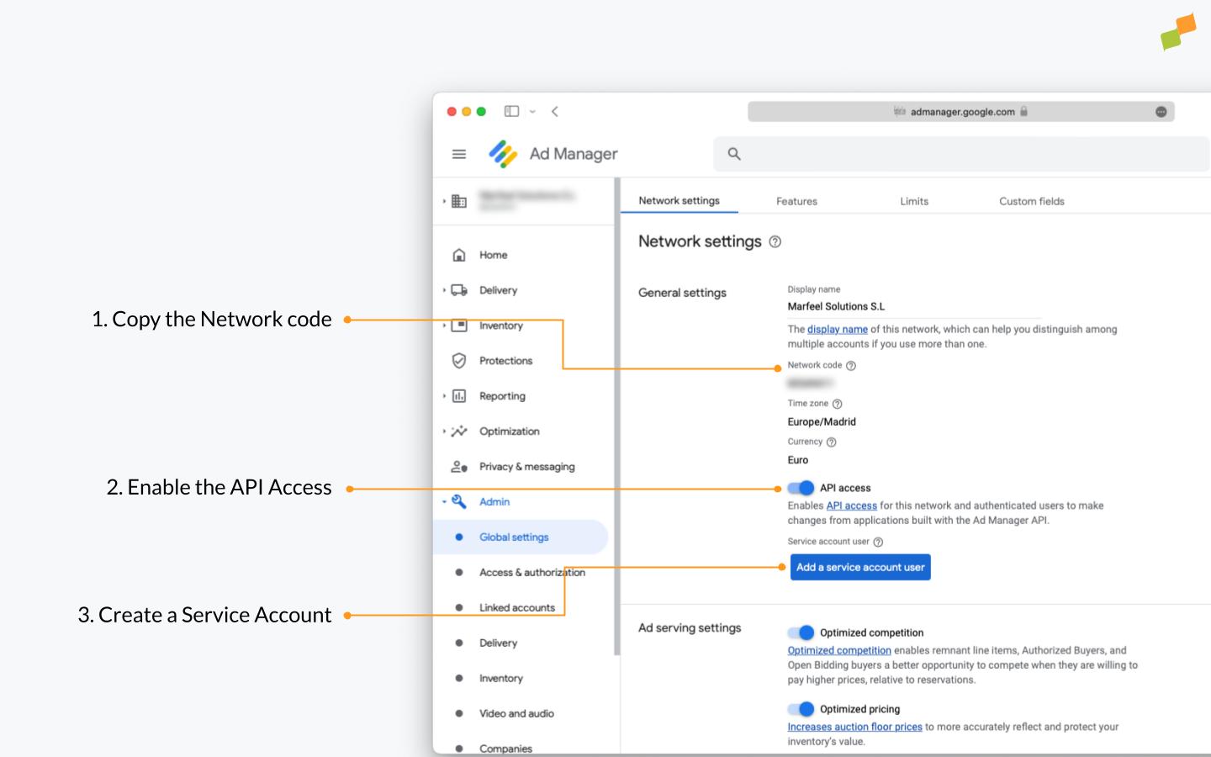Expand the Delivery sidebar section
Viewport: 1211px width, 757px height.
click(445, 289)
